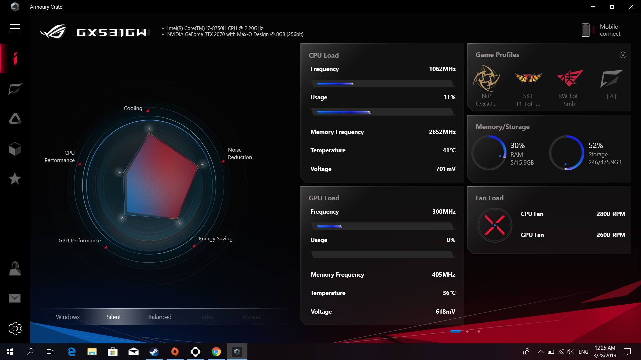Click the GPU temperature 36°C value
The height and width of the screenshot is (360, 641).
point(449,293)
